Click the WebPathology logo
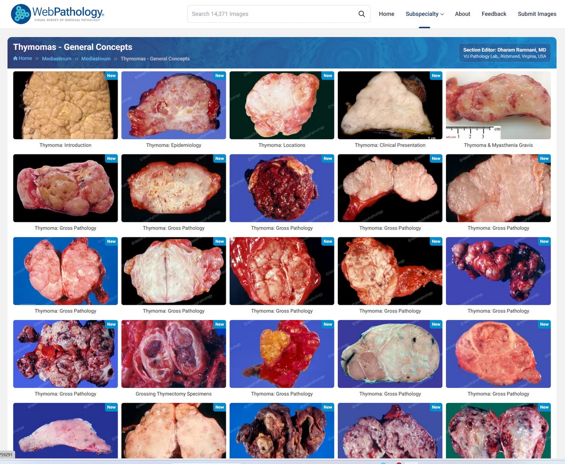 pos(57,13)
